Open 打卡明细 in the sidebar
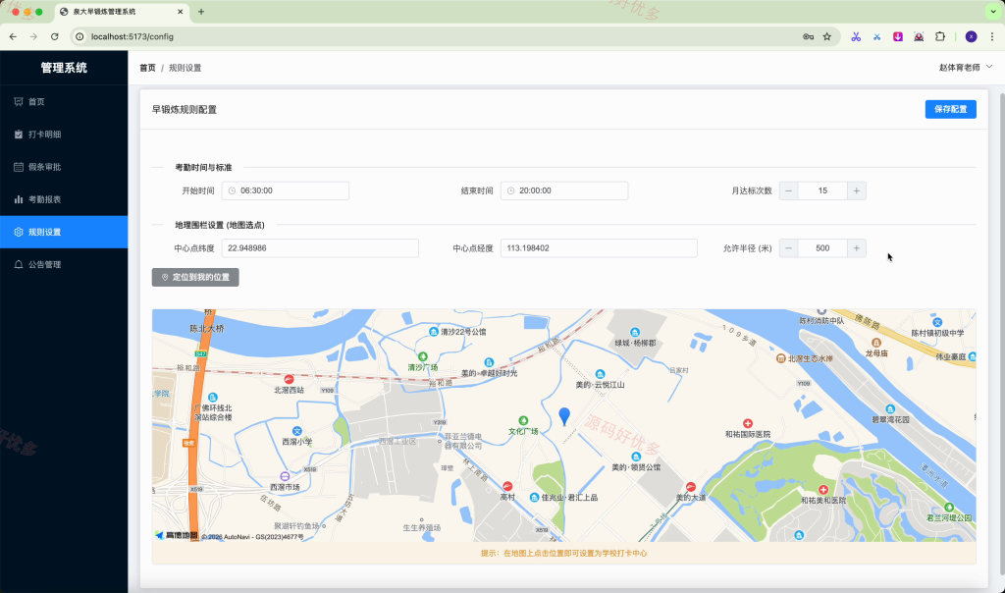The height and width of the screenshot is (593, 1005). pyautogui.click(x=64, y=135)
